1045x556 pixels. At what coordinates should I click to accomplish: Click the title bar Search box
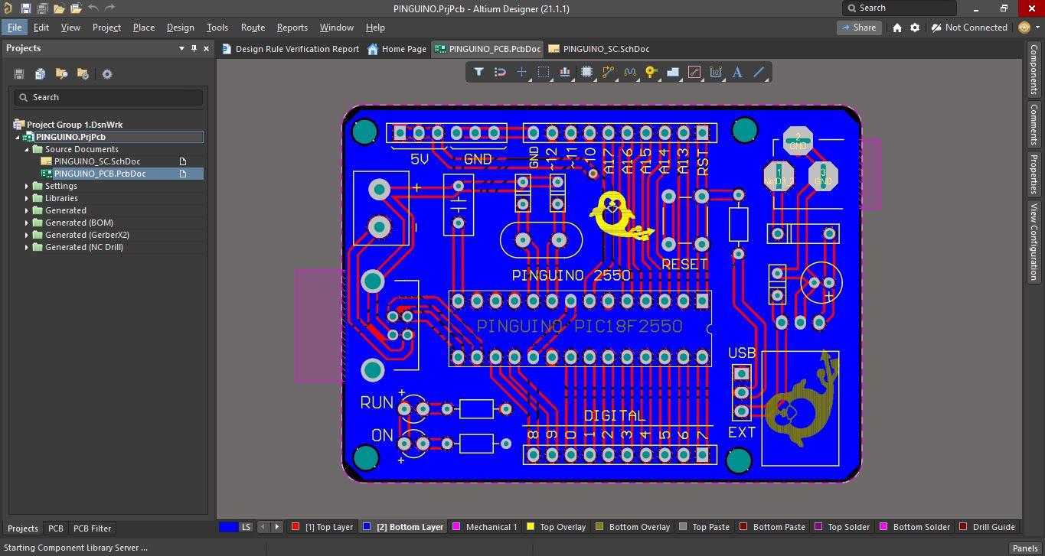click(900, 8)
